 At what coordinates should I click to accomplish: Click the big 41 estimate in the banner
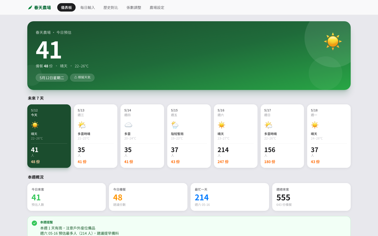[49, 50]
